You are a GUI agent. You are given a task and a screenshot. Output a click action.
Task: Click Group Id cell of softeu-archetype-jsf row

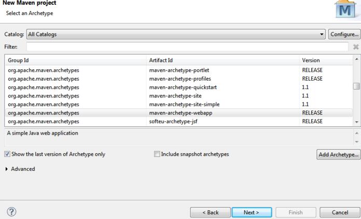[44, 121]
